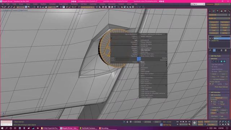Open the reference coordinate system dropdown
Image resolution: width=231 pixels, height=130 pixels.
click(x=52, y=7)
